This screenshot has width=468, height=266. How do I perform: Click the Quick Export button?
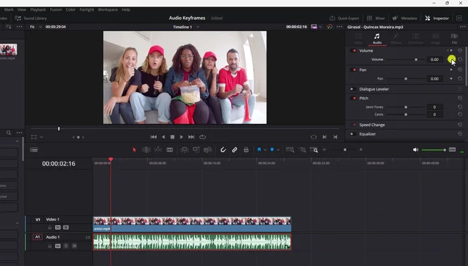pos(344,18)
